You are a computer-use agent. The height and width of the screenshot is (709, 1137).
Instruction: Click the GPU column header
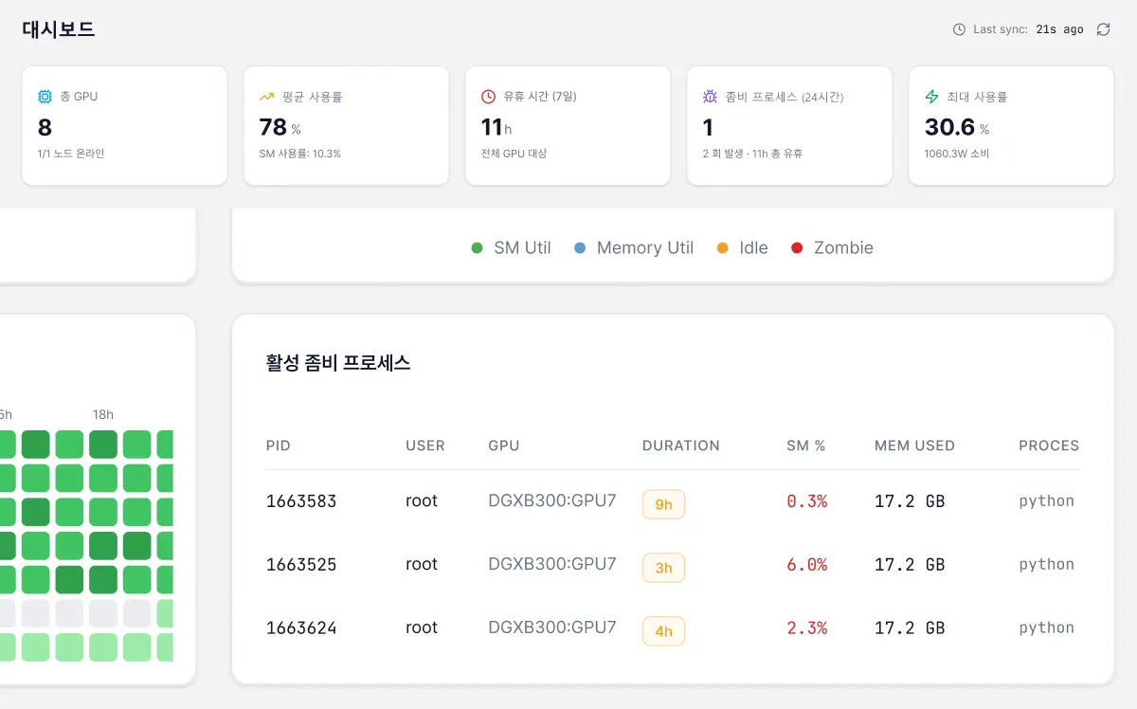[x=504, y=445]
